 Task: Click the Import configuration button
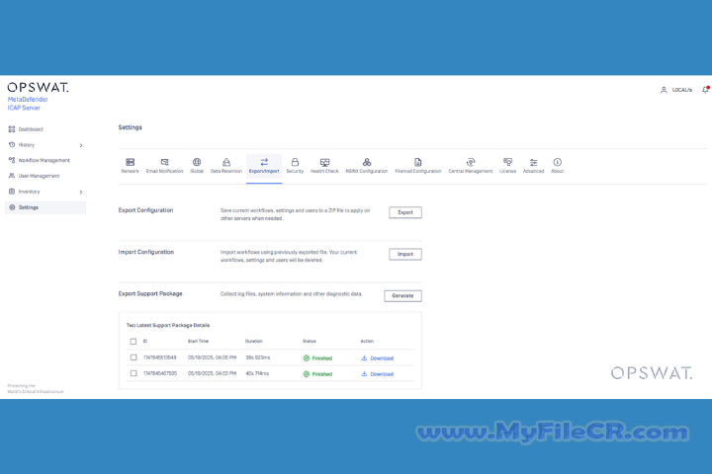tap(404, 254)
